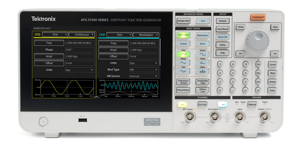Open AM Source Internal dropdown
This screenshot has height=148, width=296.
click(144, 76)
